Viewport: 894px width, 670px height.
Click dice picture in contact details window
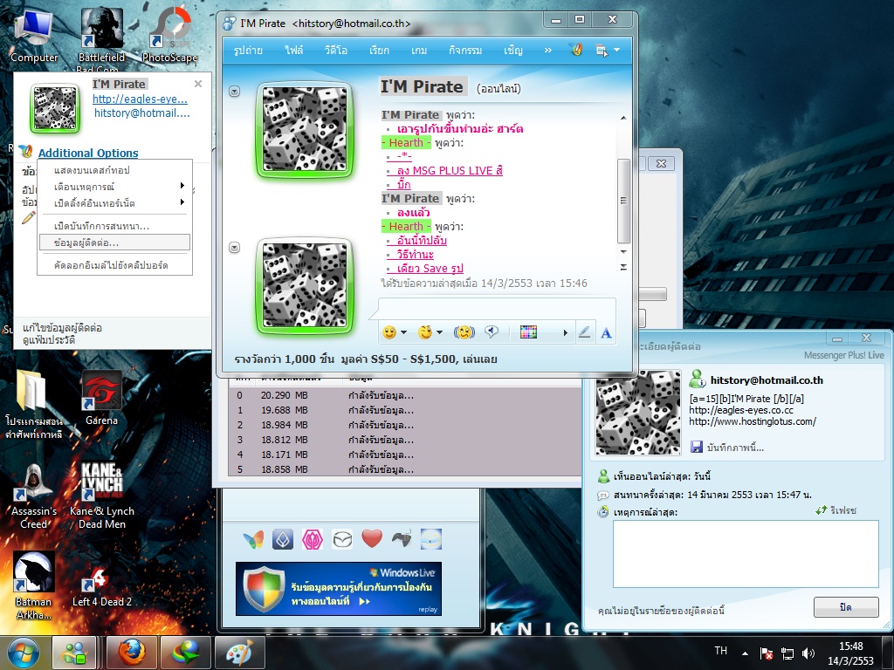638,413
